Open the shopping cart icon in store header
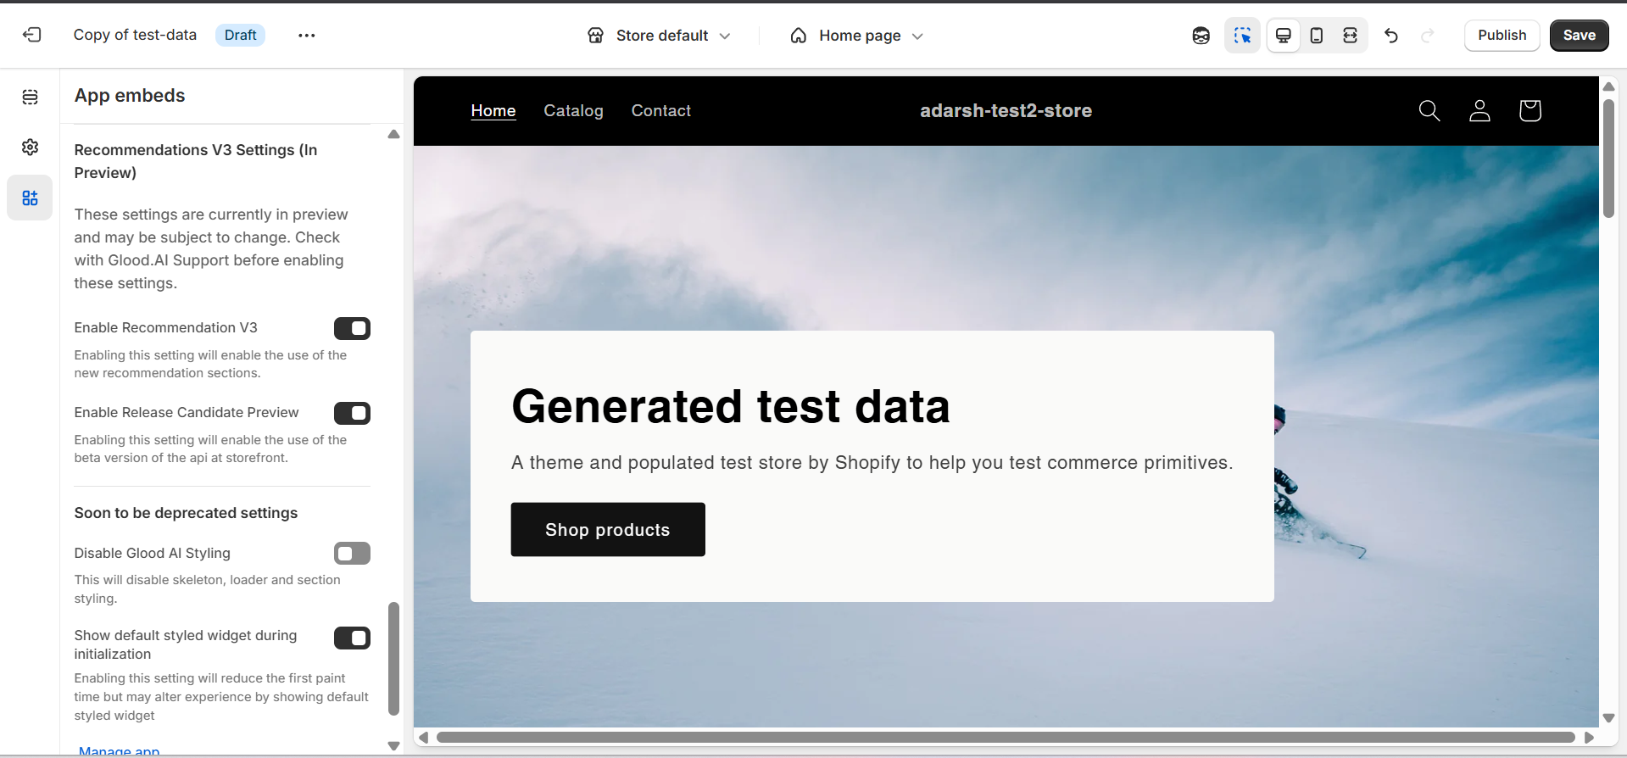The height and width of the screenshot is (758, 1627). coord(1530,110)
